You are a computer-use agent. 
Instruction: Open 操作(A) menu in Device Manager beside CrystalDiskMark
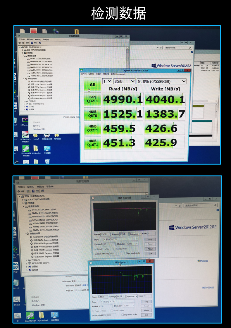point(30,39)
